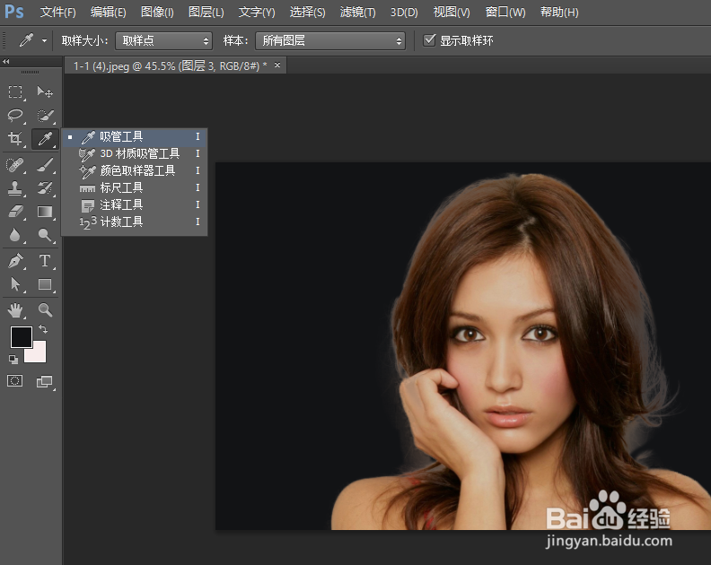This screenshot has height=565, width=711.
Task: Select the Rectangle shape tool
Action: [45, 284]
